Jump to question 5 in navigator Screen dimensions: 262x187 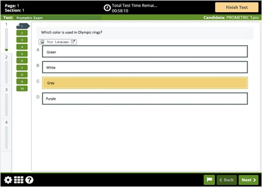click(22, 54)
